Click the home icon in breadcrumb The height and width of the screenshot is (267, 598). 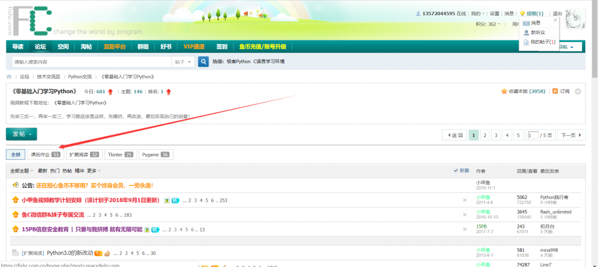[9, 76]
